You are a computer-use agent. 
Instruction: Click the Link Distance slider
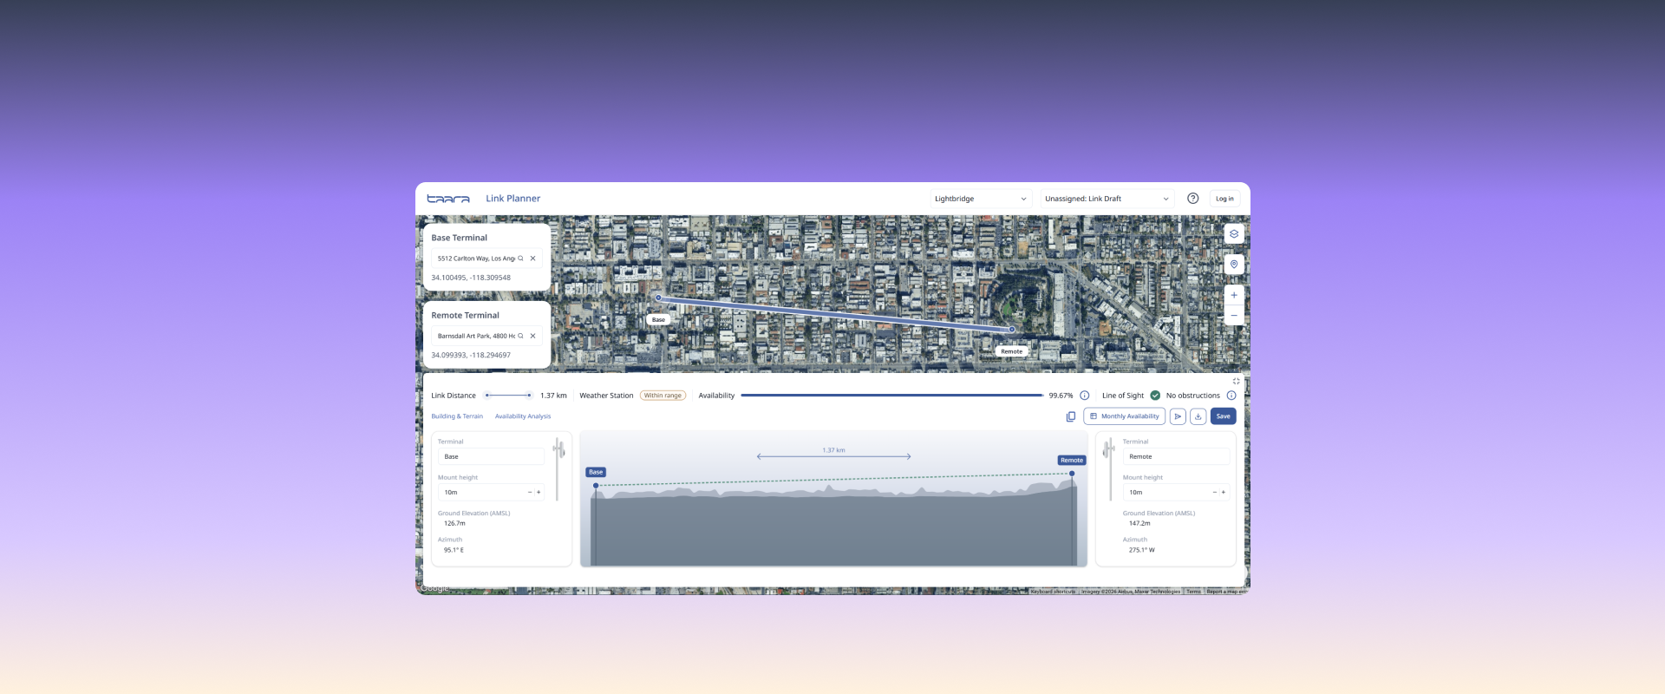(508, 396)
